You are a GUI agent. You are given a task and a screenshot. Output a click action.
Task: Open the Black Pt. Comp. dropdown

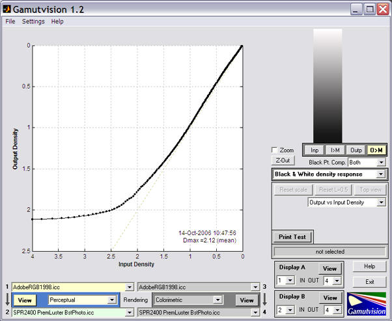point(367,163)
